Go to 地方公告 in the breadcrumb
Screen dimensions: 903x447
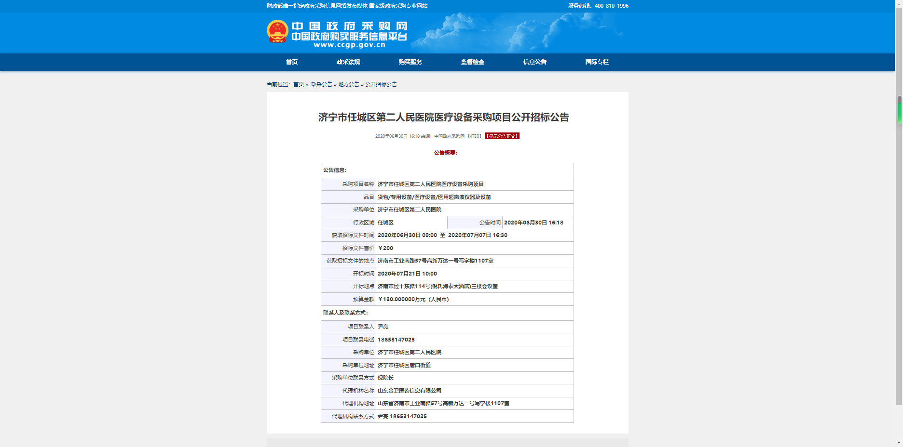[349, 84]
